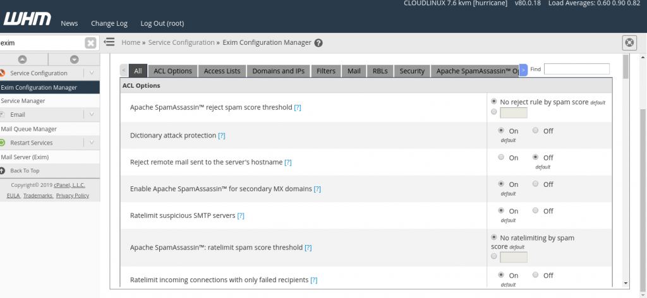Click the ratelimit spam score value field

pyautogui.click(x=514, y=257)
